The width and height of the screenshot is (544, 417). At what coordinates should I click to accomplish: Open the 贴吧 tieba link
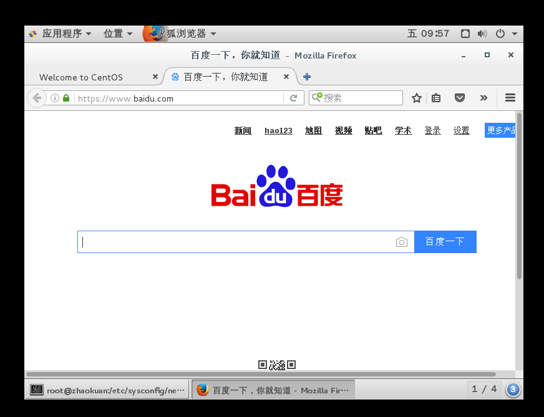[x=373, y=130]
